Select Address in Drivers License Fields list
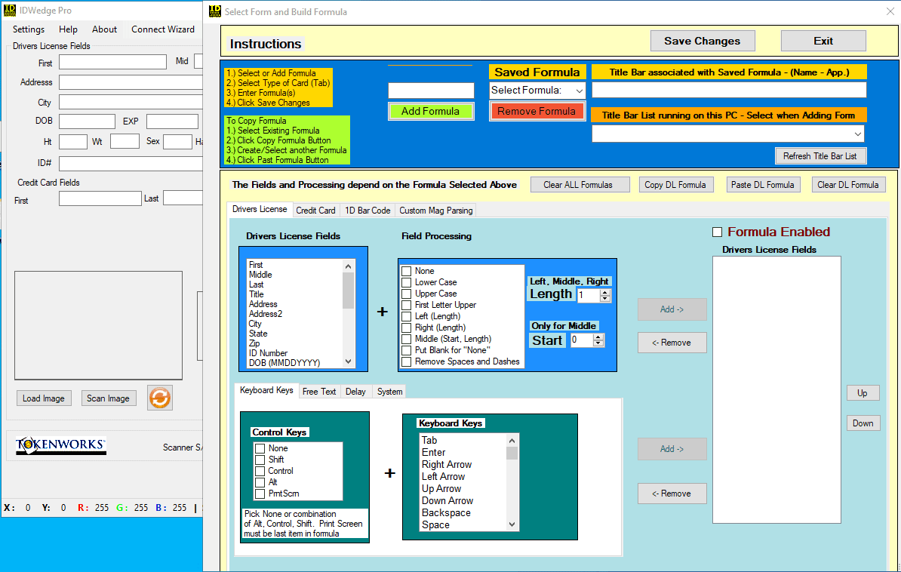This screenshot has width=901, height=572. 263,304
